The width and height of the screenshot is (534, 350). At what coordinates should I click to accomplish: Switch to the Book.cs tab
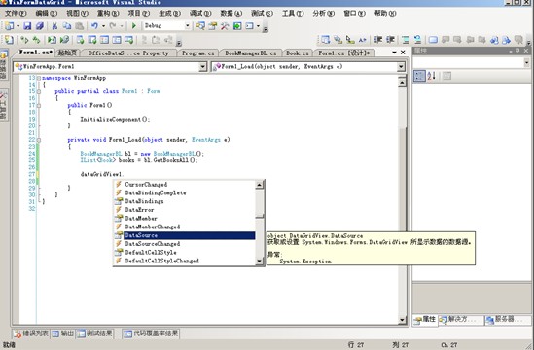(298, 53)
